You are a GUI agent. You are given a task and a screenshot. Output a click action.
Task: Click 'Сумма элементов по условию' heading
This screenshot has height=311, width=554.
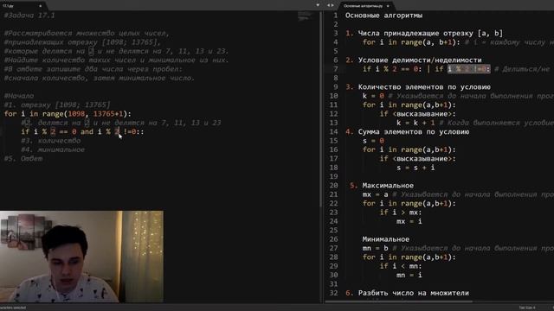click(x=414, y=132)
